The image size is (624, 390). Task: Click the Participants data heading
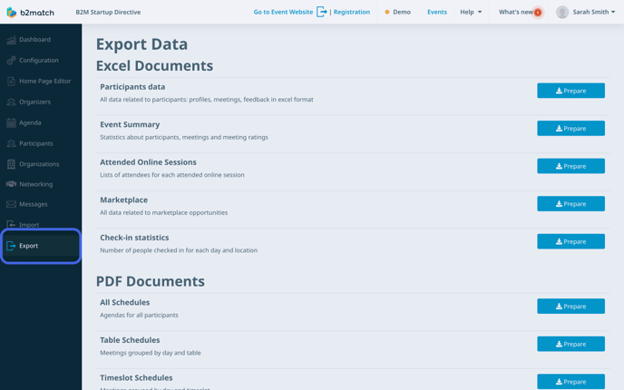point(132,87)
